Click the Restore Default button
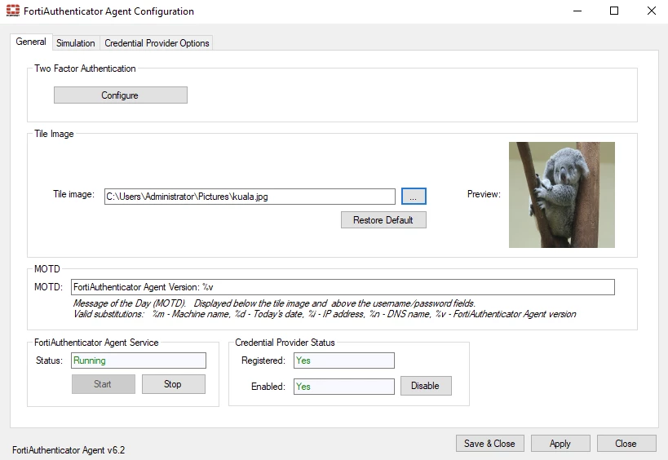 coord(383,219)
